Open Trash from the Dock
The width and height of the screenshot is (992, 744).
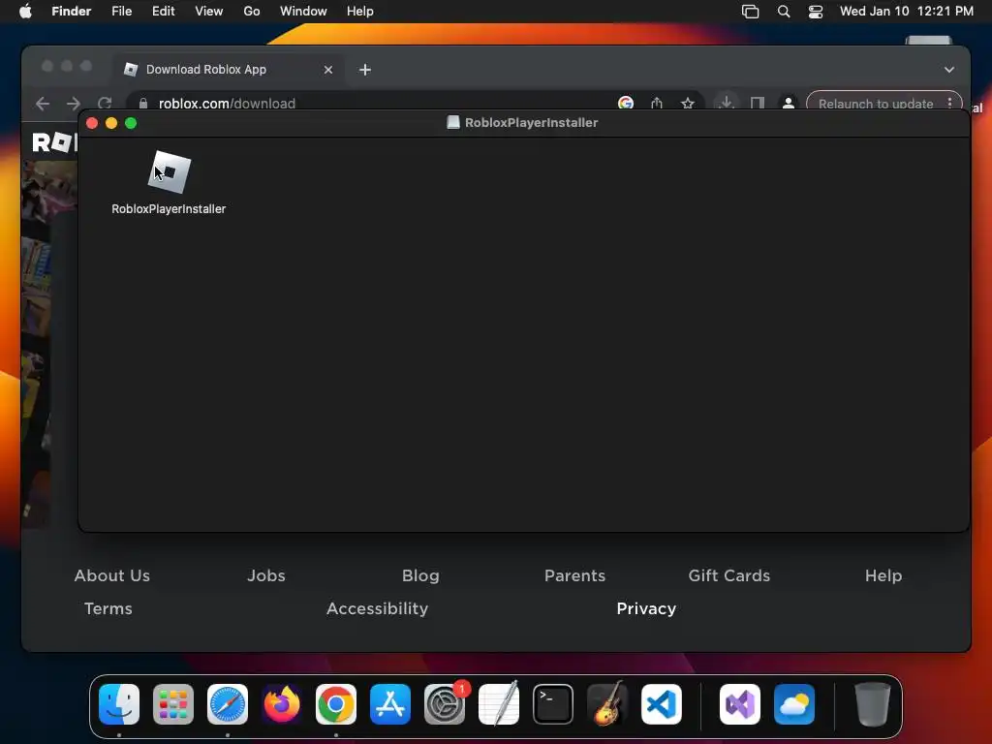[x=873, y=704]
